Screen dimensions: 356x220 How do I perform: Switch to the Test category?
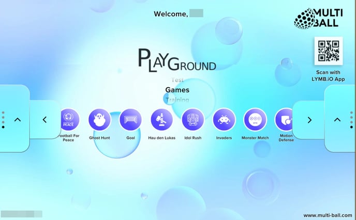pos(177,80)
